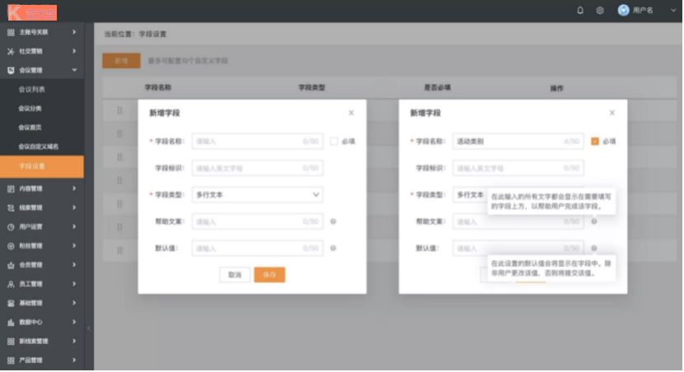
Task: Open the 字段类型 dropdown in left dialog
Action: (257, 195)
